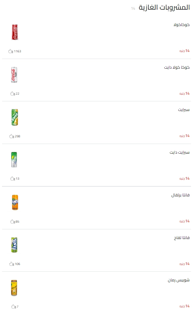Open the green apple Fanta can image
The width and height of the screenshot is (194, 314).
[x=14, y=245]
